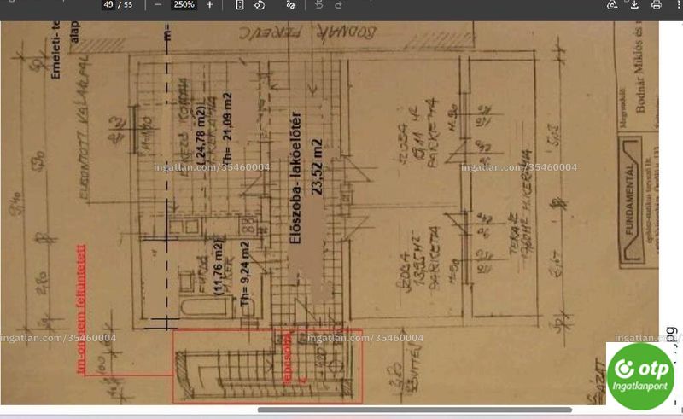Click the horizontal scrollbar thumb
Screen dimensions: 683x419
(414, 410)
